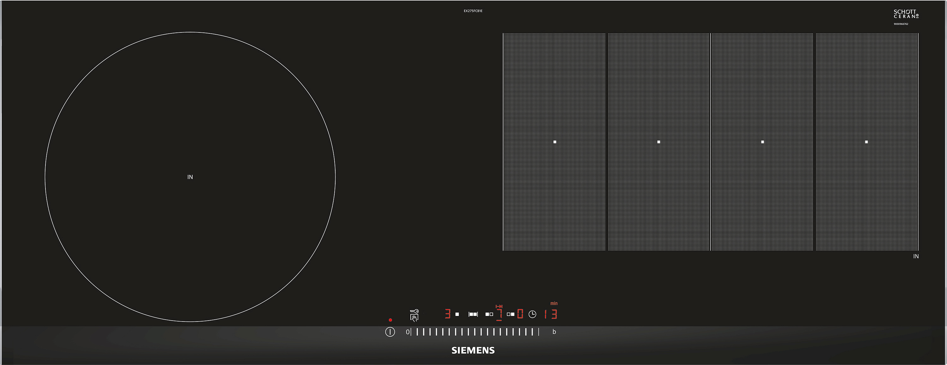
Task: Tap the red 7 heat level display
Action: tap(499, 314)
